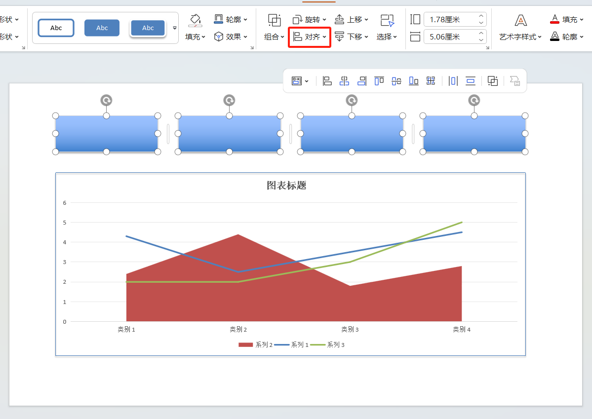Screen dimensions: 592x419
Task: Select the Align Top icon
Action: tap(379, 80)
